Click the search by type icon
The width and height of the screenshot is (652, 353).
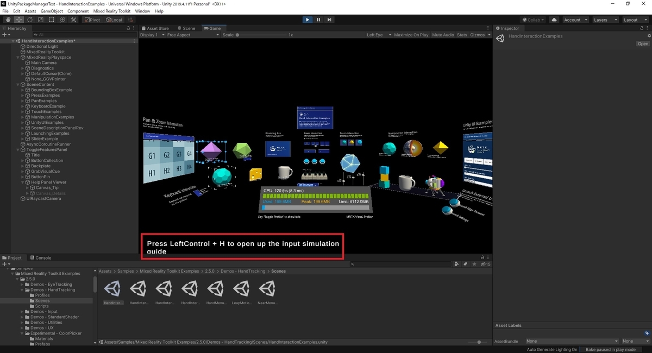coord(456,264)
